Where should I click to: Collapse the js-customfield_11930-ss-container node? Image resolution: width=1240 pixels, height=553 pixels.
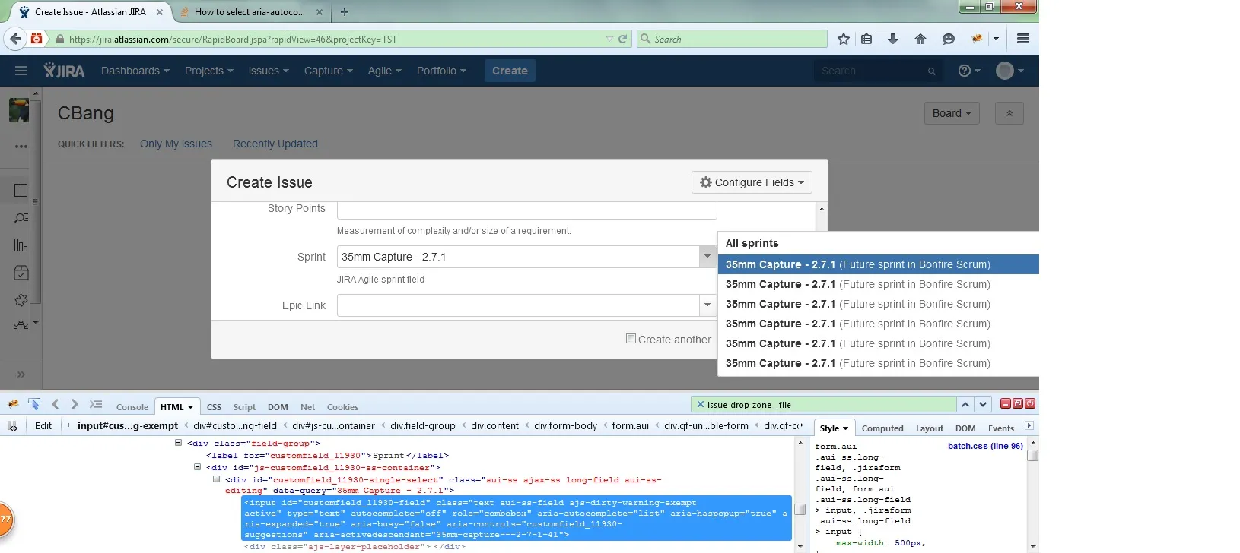198,467
